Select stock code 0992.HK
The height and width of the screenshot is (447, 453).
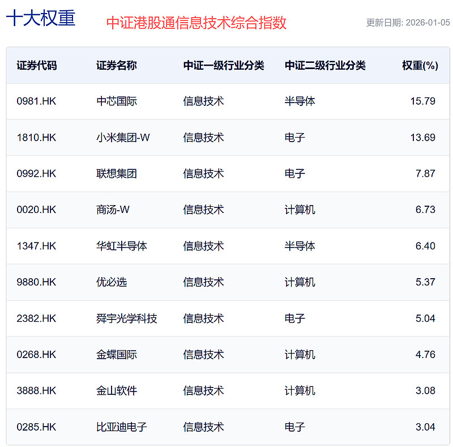(36, 174)
